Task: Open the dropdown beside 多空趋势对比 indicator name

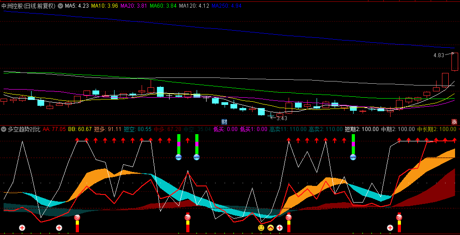Action: tap(4, 129)
